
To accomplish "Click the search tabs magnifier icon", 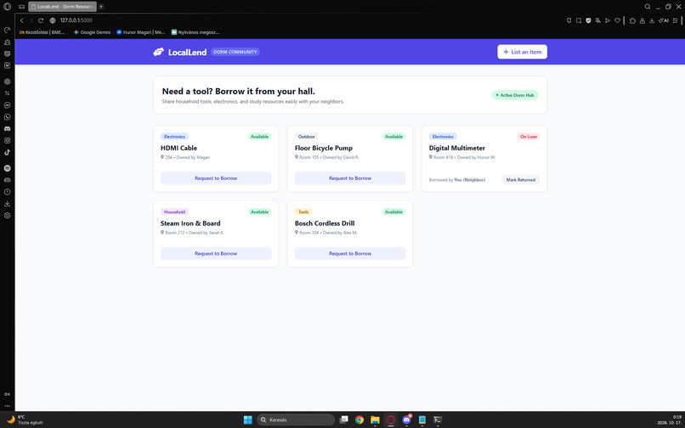I will pos(648,7).
